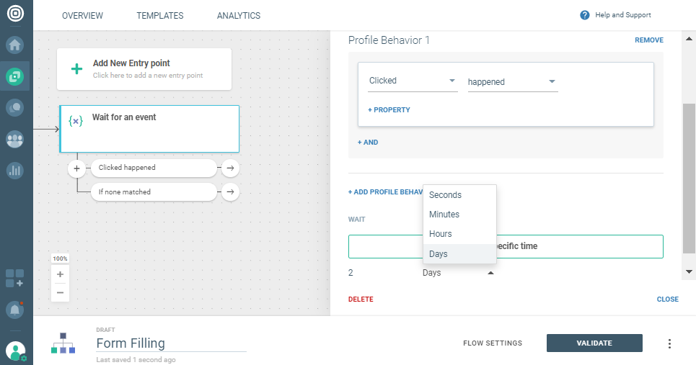Viewport: 696px width, 365px height.
Task: Expand the happened condition dropdown
Action: tap(552, 81)
